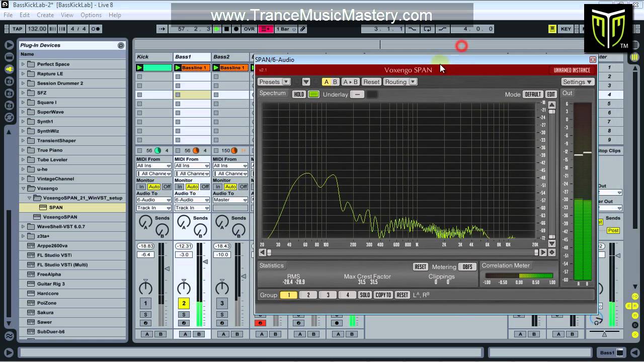The image size is (644, 362).
Task: Set Kick monitor to Off
Action: [167, 187]
